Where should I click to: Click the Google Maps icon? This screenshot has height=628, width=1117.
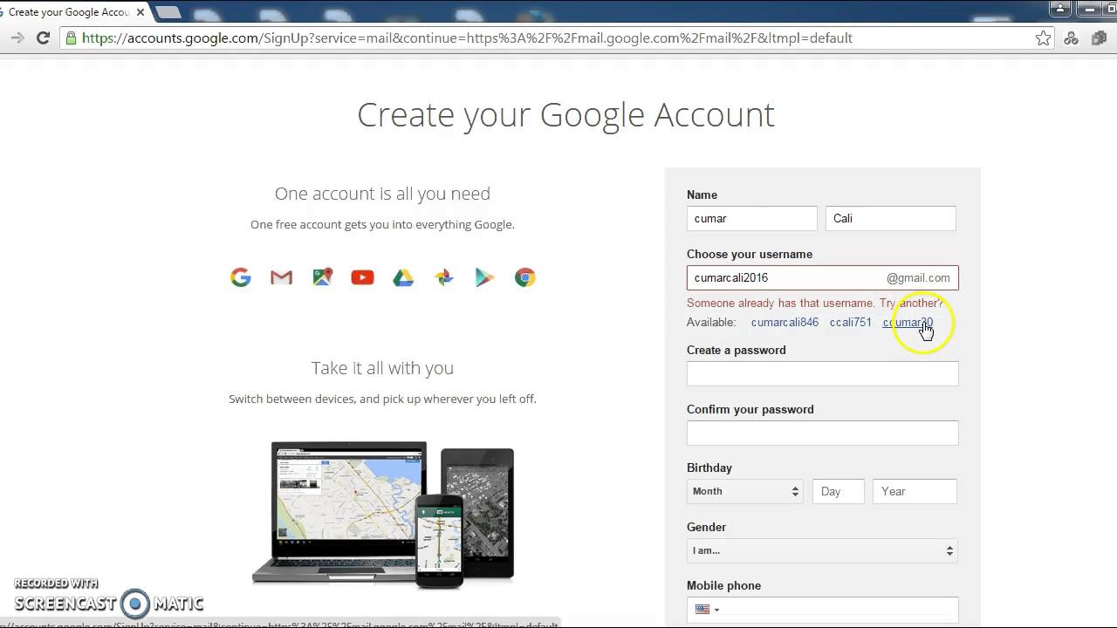322,277
